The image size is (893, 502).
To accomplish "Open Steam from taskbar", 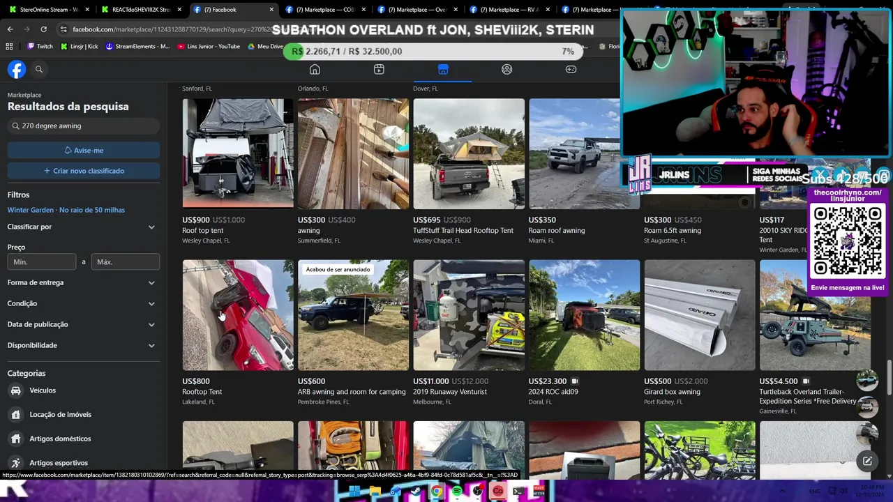I will pos(417,492).
